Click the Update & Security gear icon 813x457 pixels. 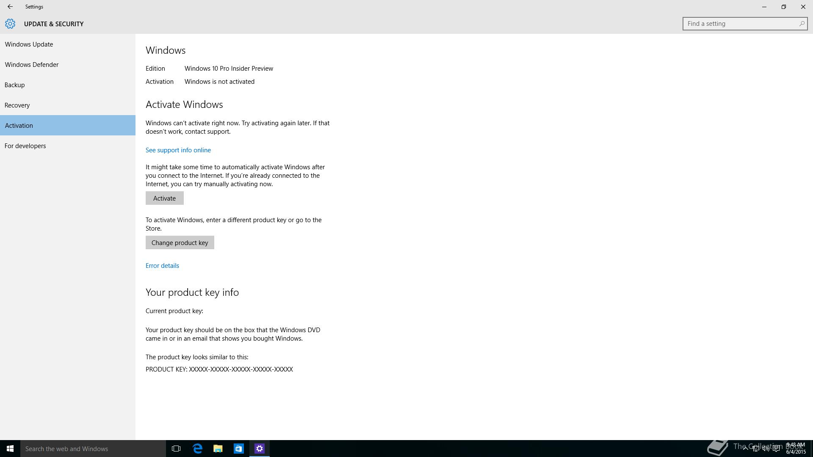10,24
